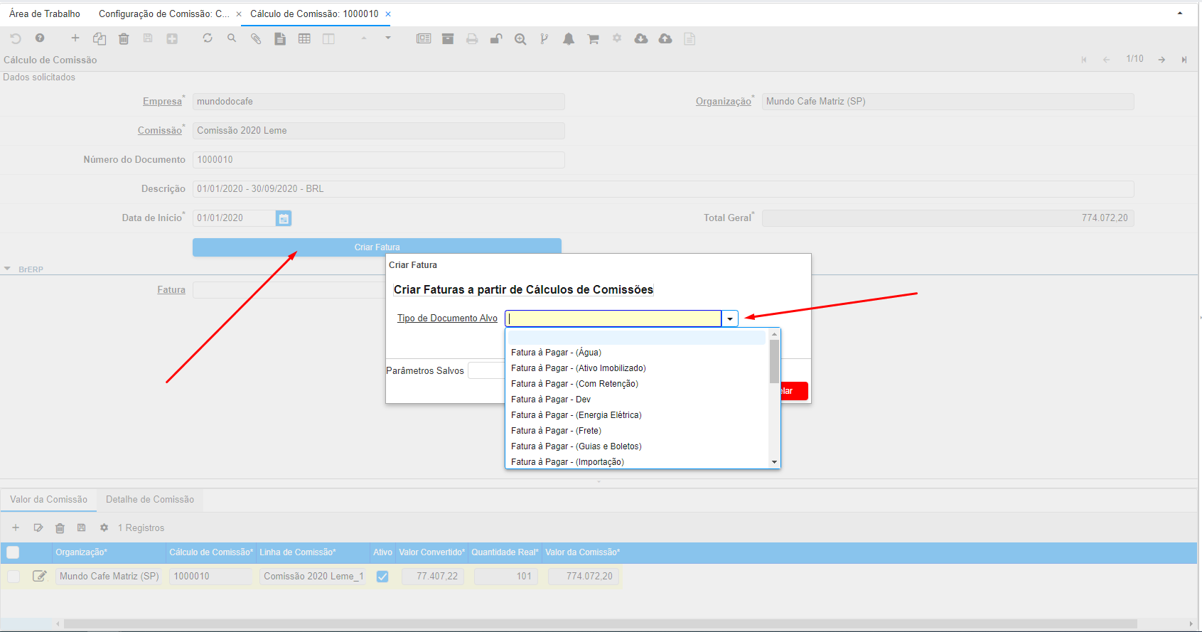This screenshot has height=632, width=1202.
Task: Click the delete trash icon in main toolbar
Action: [x=124, y=38]
